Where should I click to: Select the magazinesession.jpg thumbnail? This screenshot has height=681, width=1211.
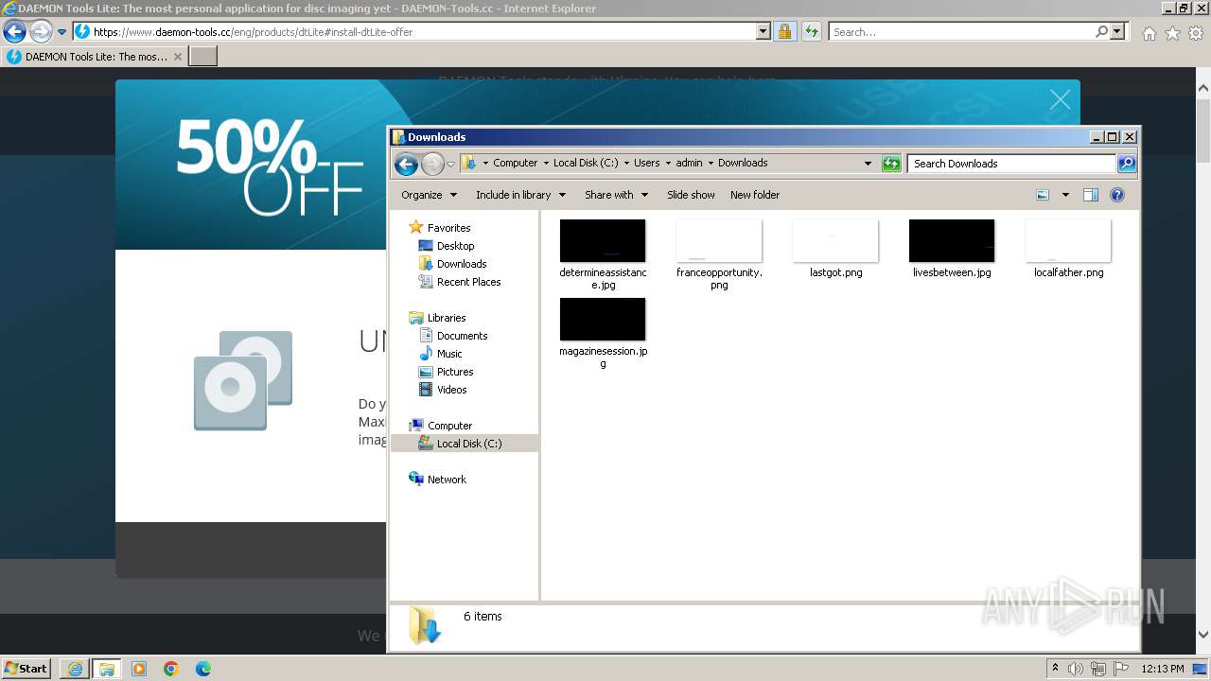point(603,320)
